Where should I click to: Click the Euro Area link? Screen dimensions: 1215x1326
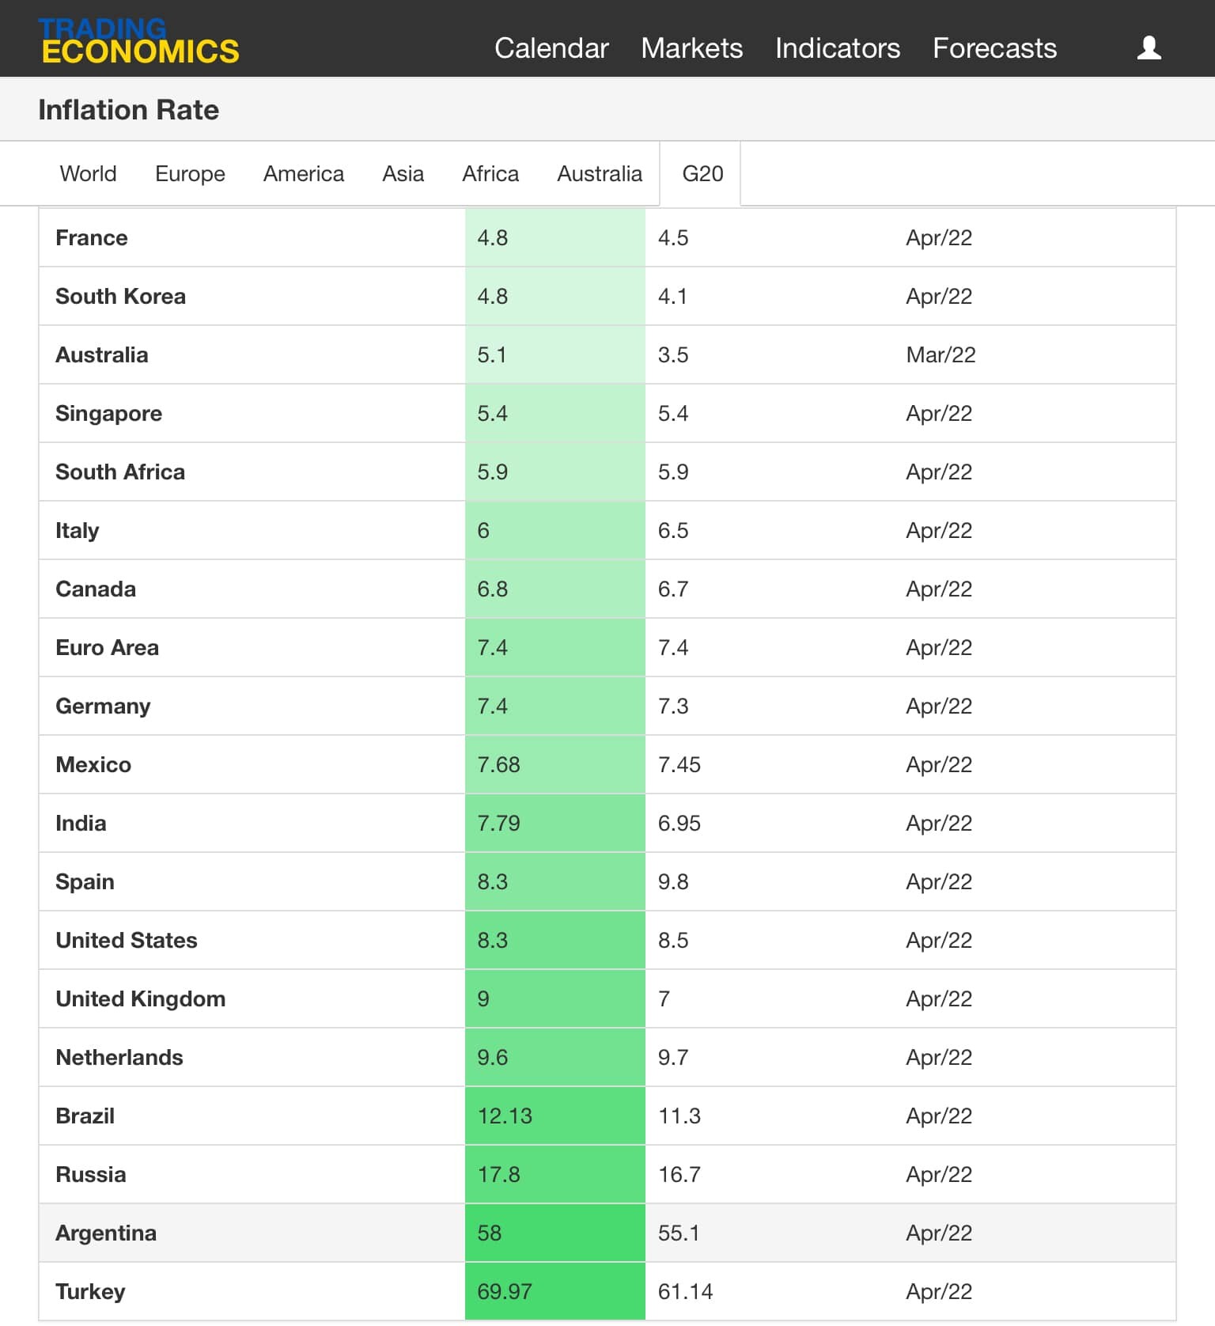107,647
